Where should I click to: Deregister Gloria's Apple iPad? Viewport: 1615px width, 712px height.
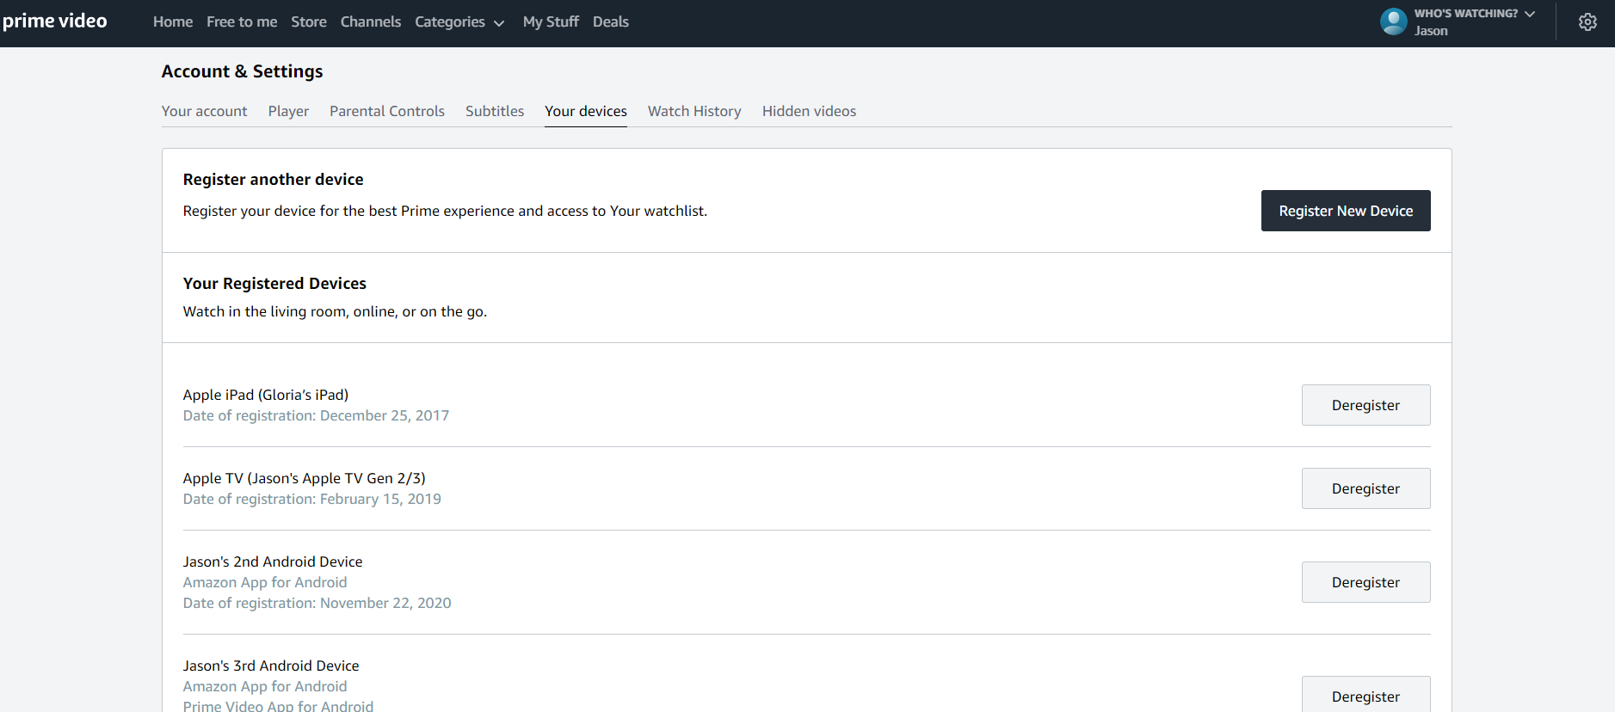[x=1365, y=405]
